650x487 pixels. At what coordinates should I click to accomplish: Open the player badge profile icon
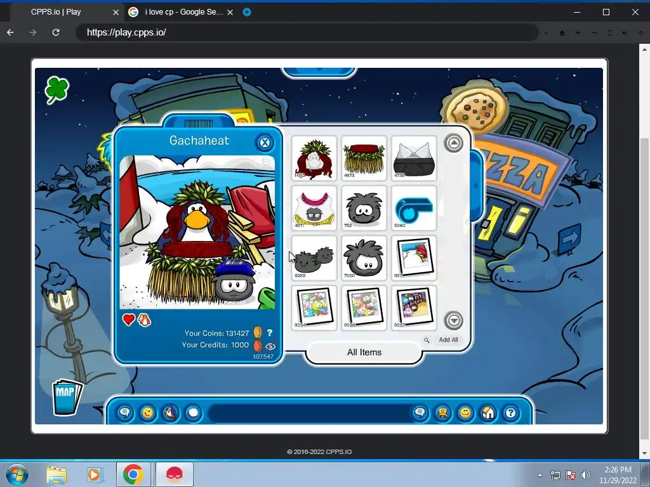point(442,413)
